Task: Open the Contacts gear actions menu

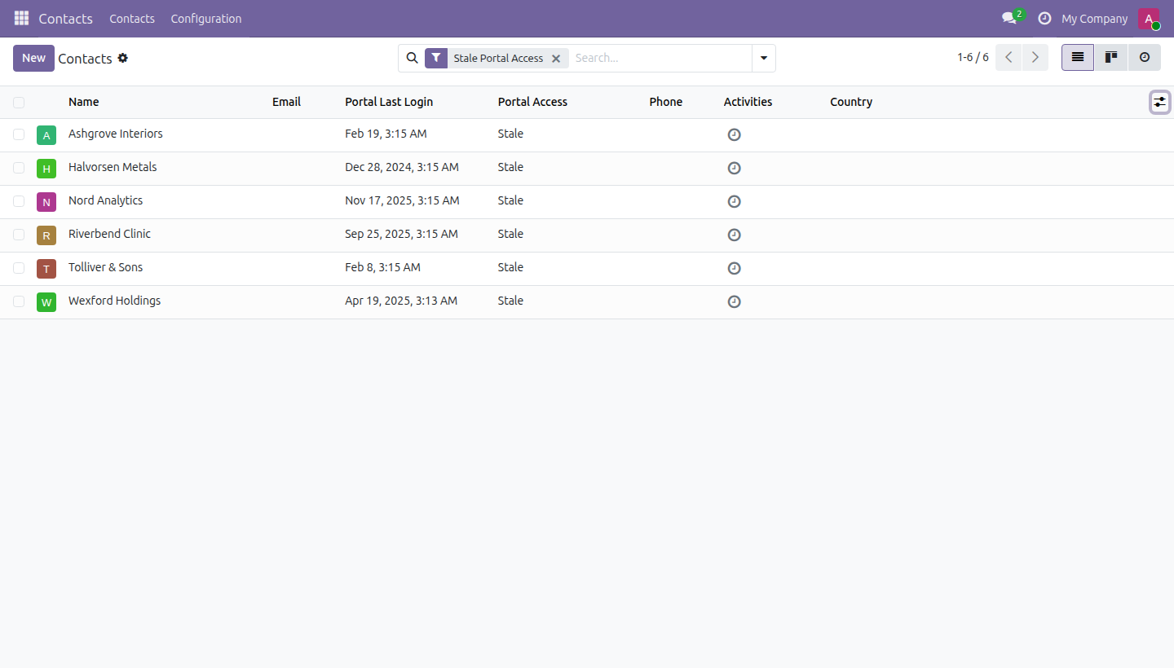Action: (123, 58)
